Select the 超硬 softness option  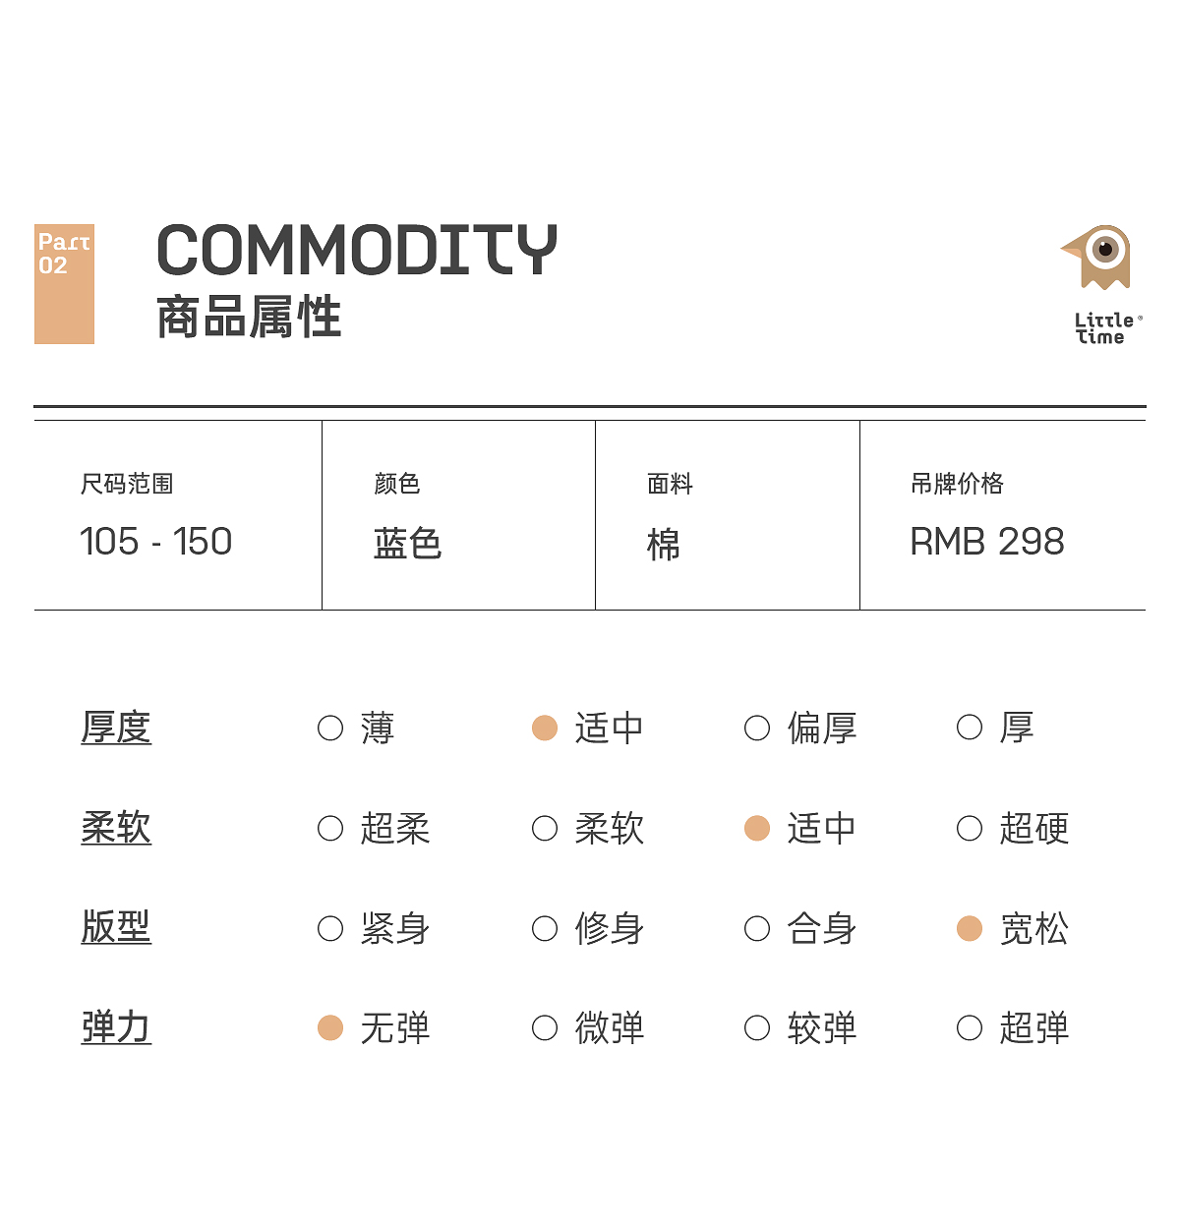point(970,829)
